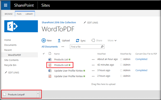Click the WordToPDF page title
This screenshot has width=161, height=100.
pyautogui.click(x=58, y=29)
